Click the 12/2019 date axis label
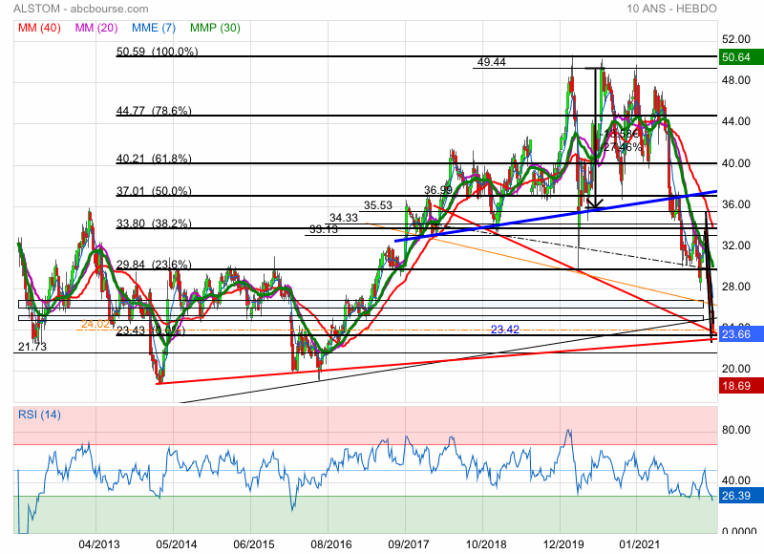 click(563, 544)
